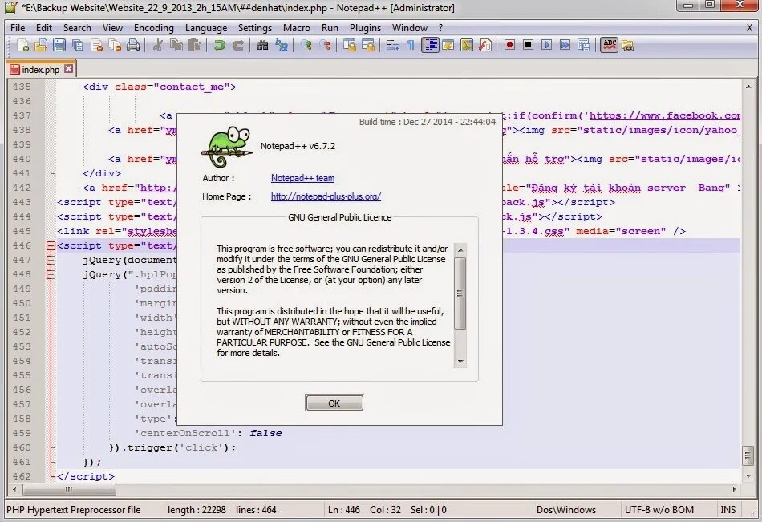
Task: Open the ? help menu
Action: coord(440,28)
